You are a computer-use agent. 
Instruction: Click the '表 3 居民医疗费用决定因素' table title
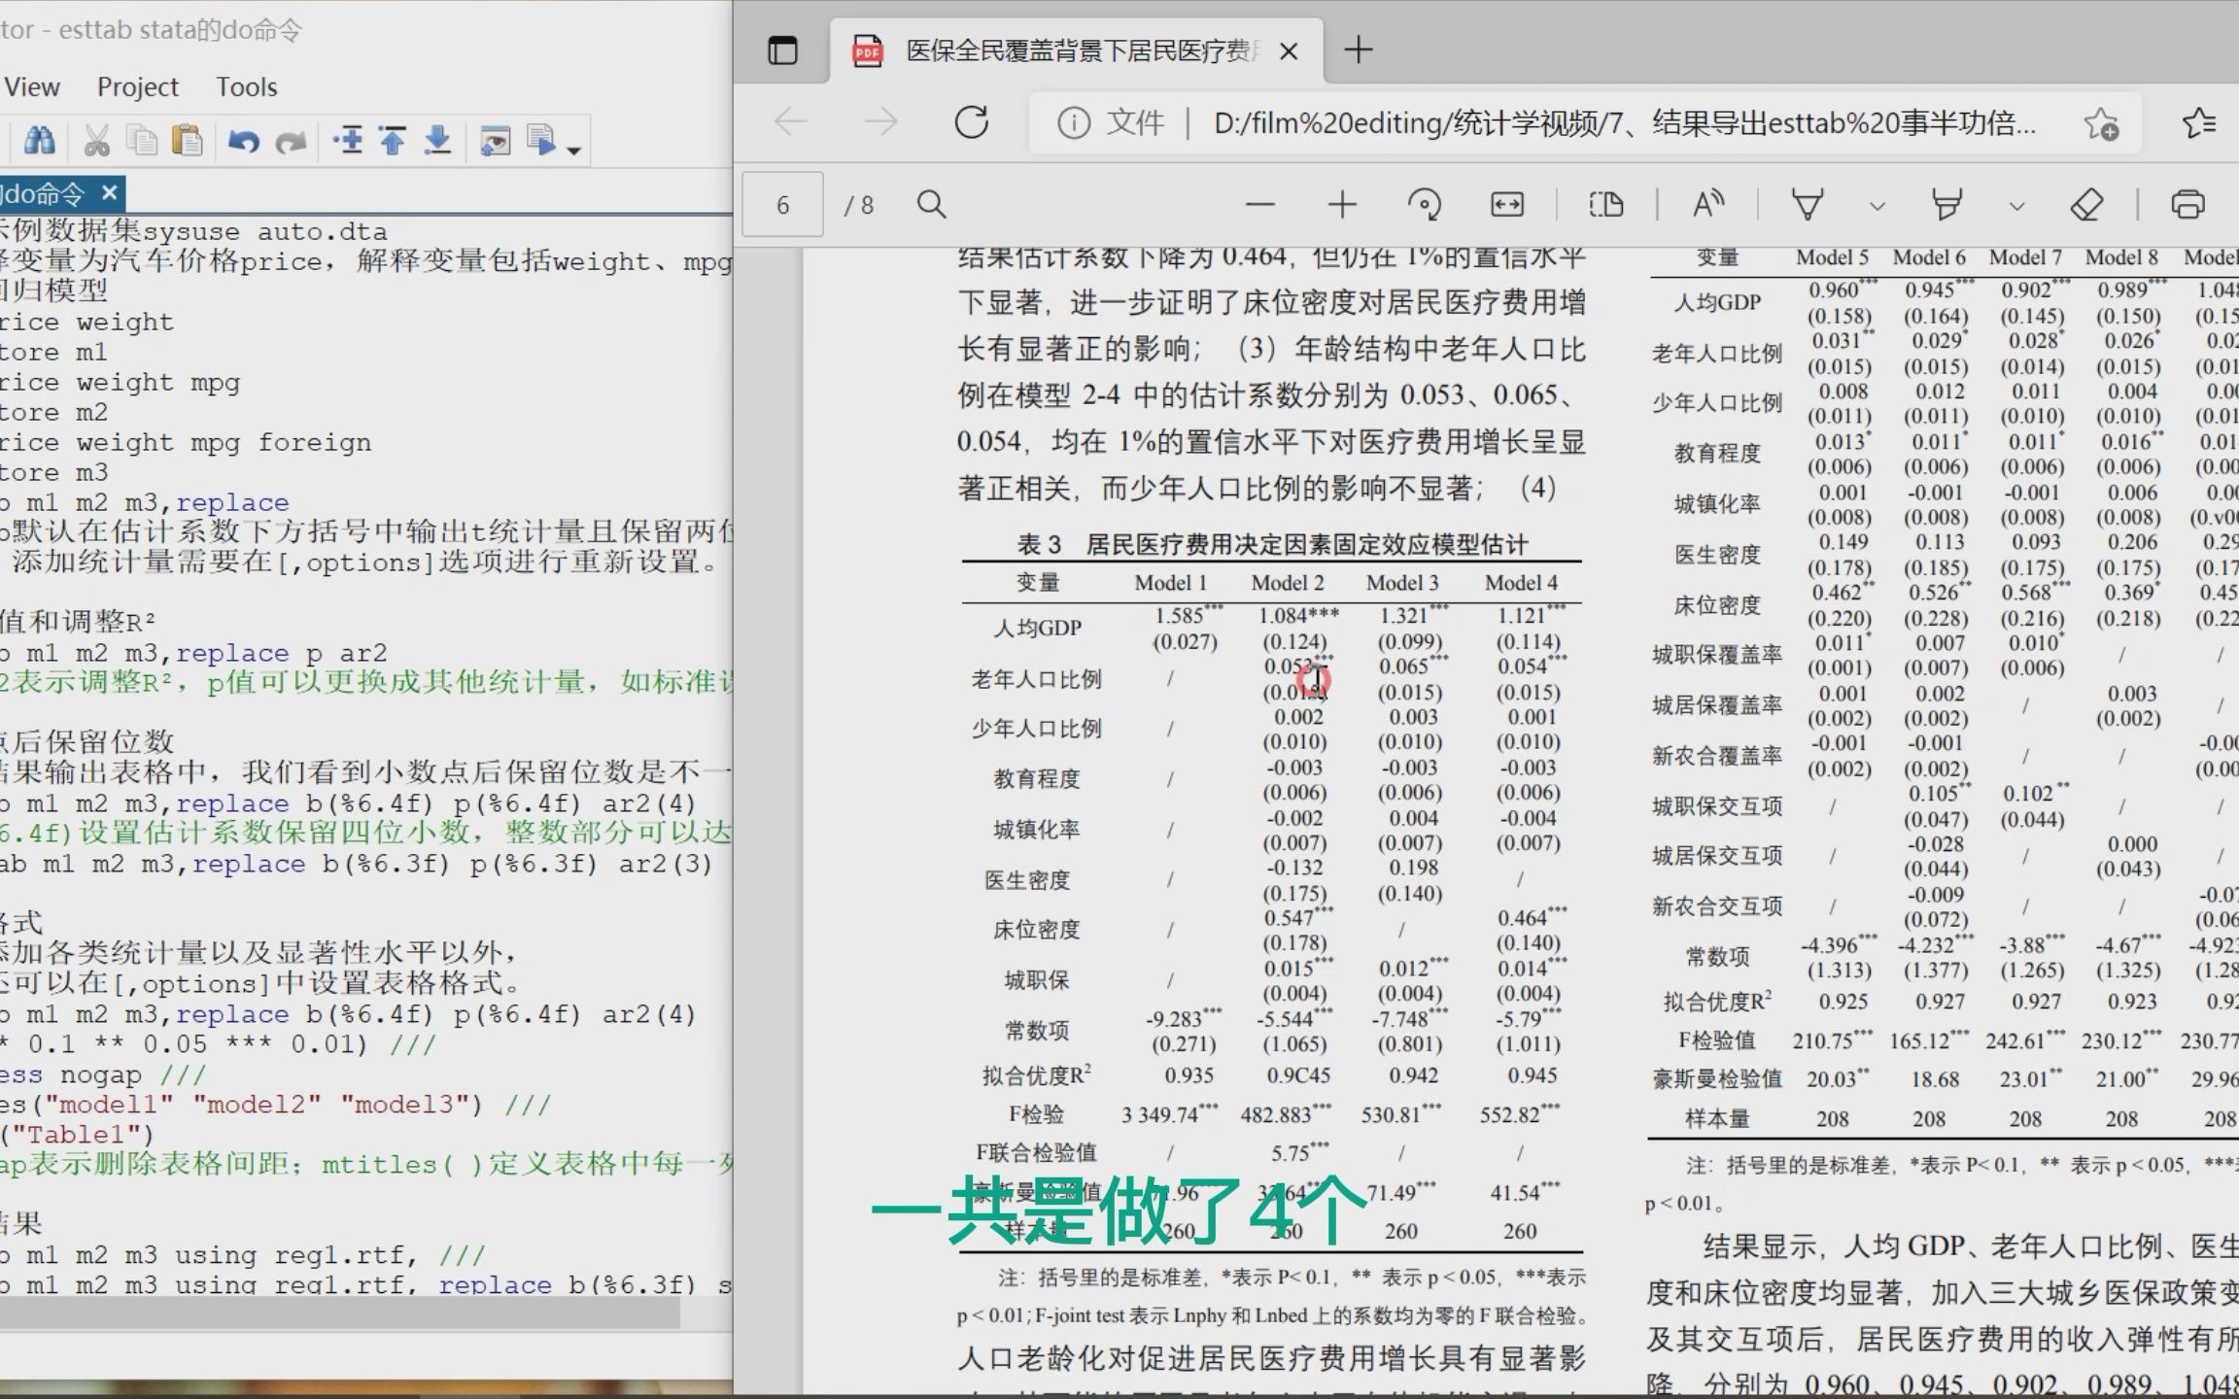[x=1272, y=545]
